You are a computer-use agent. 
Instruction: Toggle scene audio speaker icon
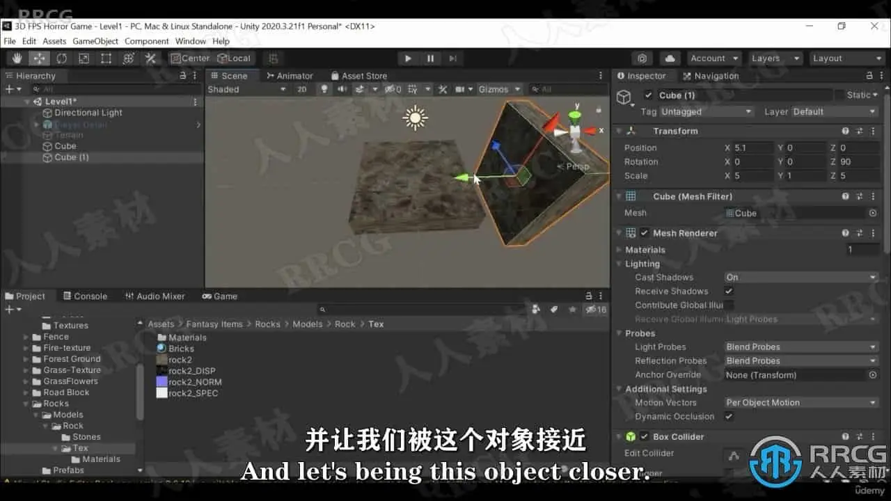[342, 89]
